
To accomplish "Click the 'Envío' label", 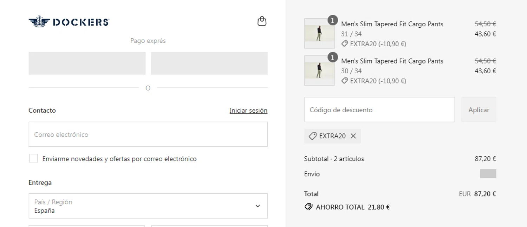I will [312, 174].
